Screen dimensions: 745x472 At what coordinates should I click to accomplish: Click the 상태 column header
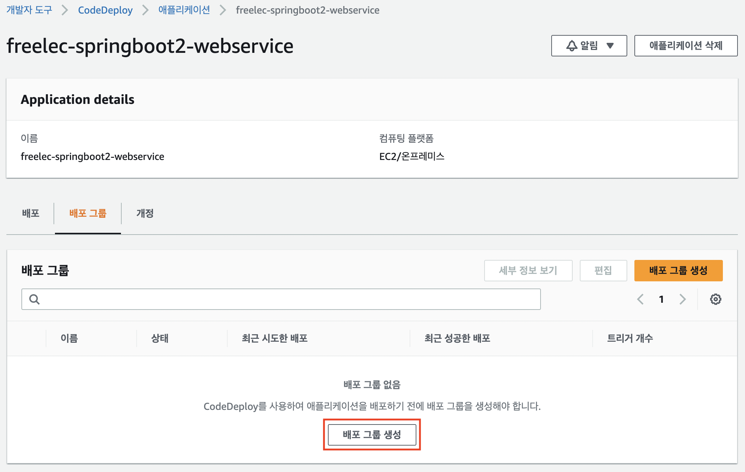(160, 338)
